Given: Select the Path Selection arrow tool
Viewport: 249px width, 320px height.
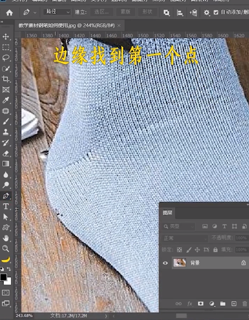Looking at the screenshot, I should tap(6, 217).
